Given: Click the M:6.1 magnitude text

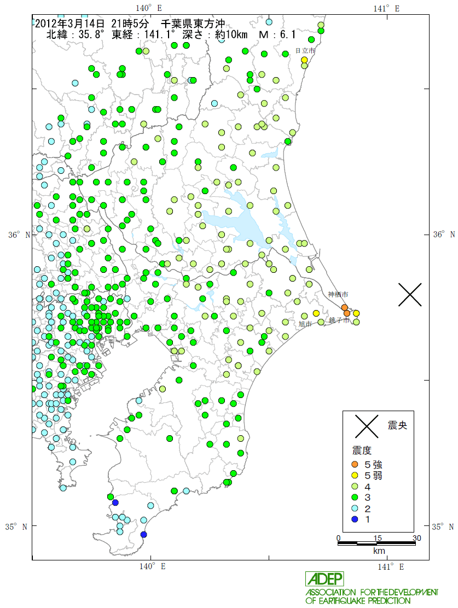Looking at the screenshot, I should click(x=277, y=34).
